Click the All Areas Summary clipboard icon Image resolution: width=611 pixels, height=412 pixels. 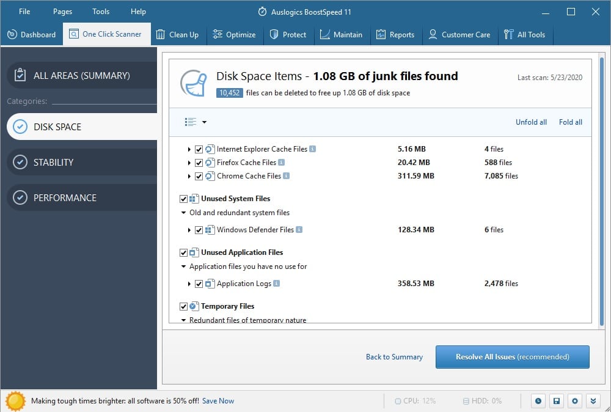click(20, 75)
